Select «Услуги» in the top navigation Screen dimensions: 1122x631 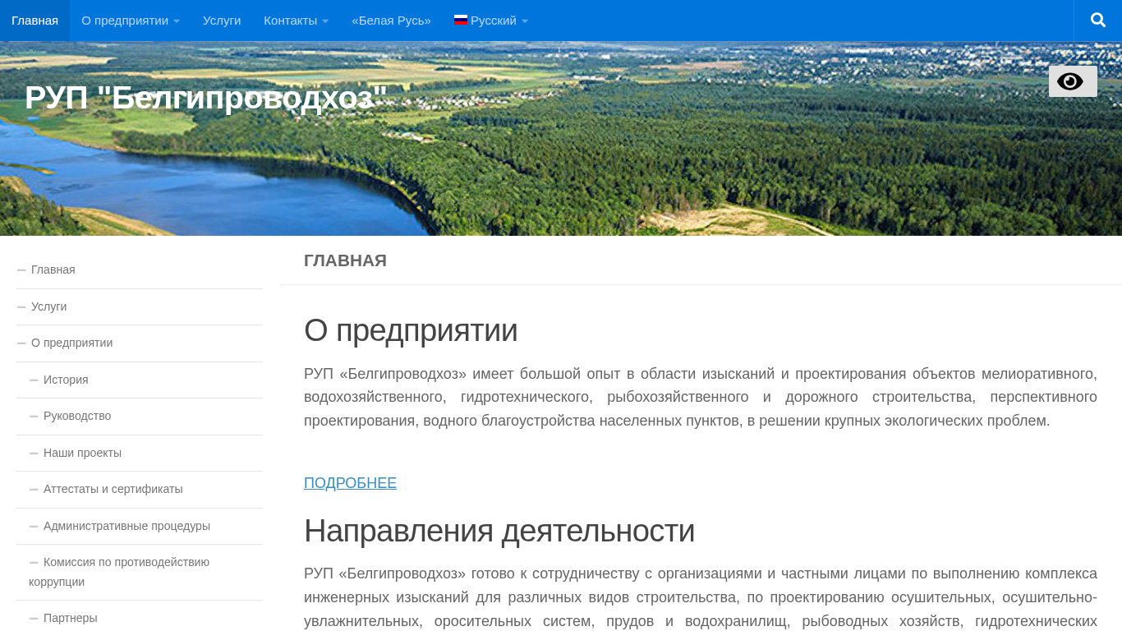(x=222, y=20)
